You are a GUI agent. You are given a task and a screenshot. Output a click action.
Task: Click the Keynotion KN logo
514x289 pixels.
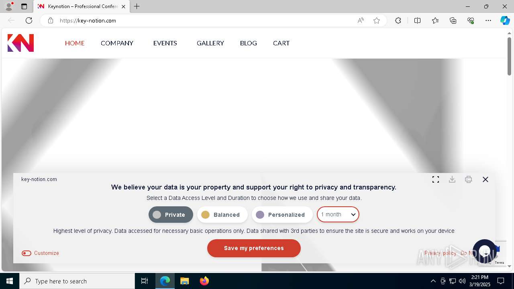click(20, 43)
